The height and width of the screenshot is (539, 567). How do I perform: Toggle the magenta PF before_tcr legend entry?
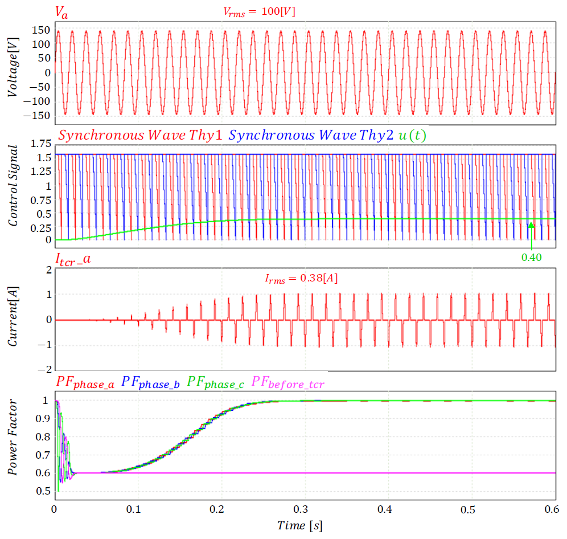click(288, 382)
